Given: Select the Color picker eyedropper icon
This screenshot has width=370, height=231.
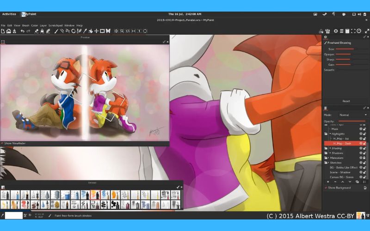Looking at the screenshot, I should tap(85, 31).
